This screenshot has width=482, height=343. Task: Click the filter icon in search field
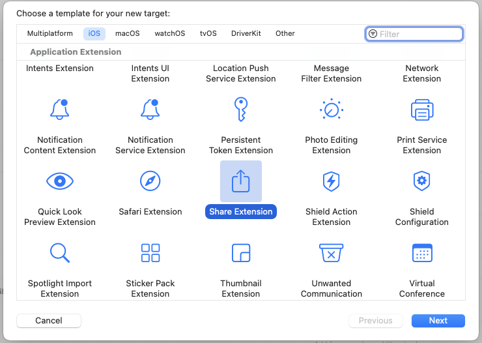(x=373, y=34)
